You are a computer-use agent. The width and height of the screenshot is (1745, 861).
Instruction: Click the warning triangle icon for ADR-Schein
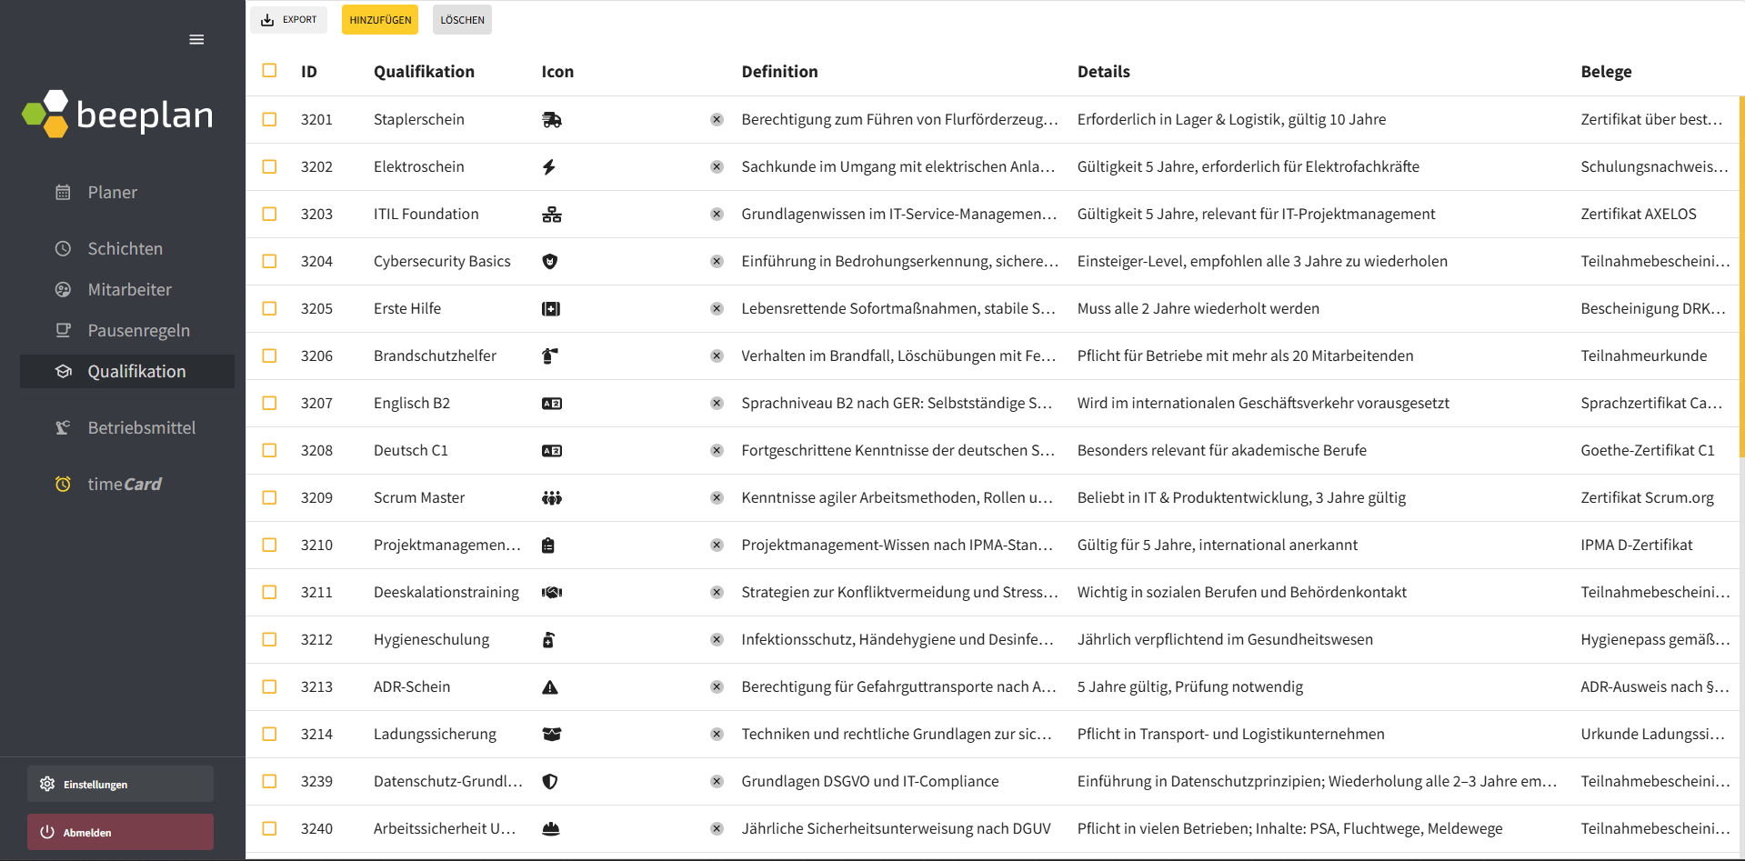tap(549, 687)
